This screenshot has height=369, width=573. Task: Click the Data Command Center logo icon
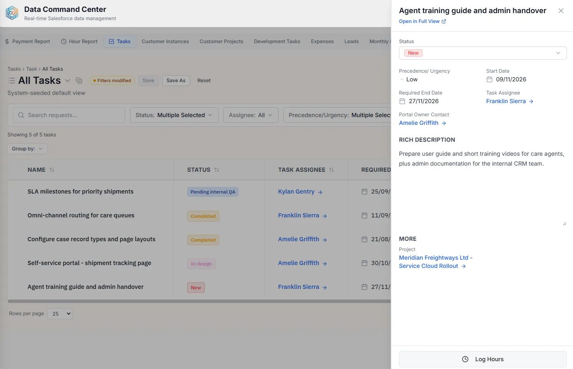[12, 13]
